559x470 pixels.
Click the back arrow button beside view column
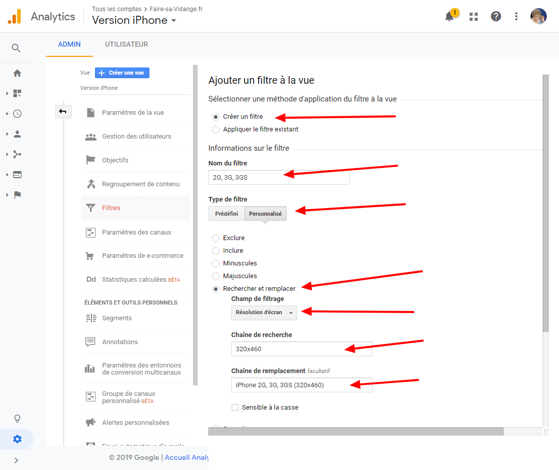pos(63,112)
